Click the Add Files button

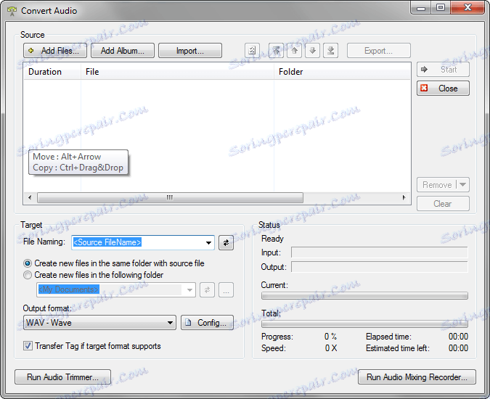(x=55, y=51)
